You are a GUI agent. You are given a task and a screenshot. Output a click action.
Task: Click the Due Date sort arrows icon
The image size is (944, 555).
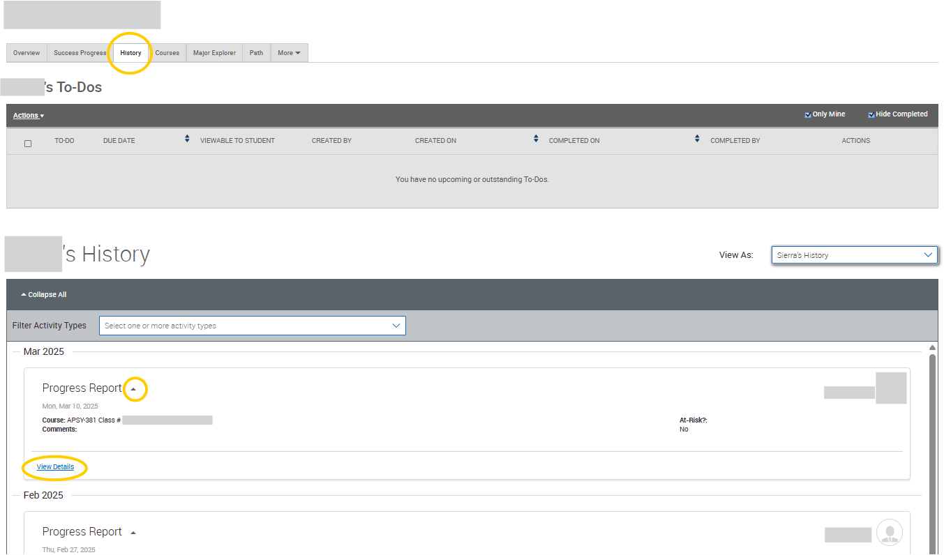187,139
